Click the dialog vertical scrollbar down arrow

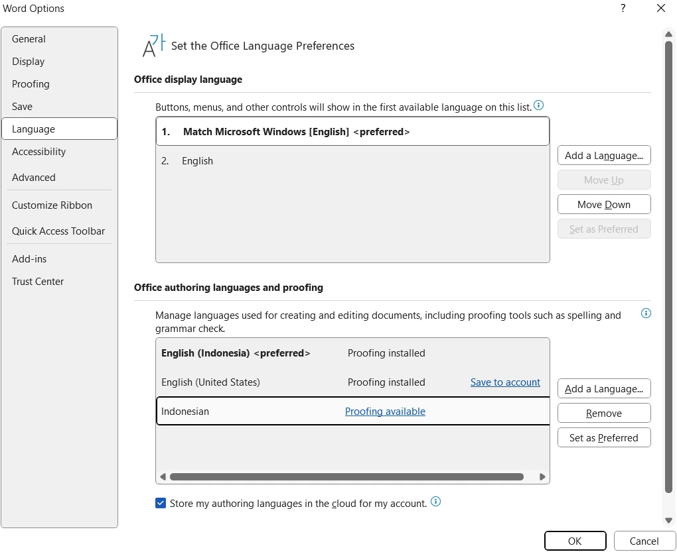coord(668,520)
